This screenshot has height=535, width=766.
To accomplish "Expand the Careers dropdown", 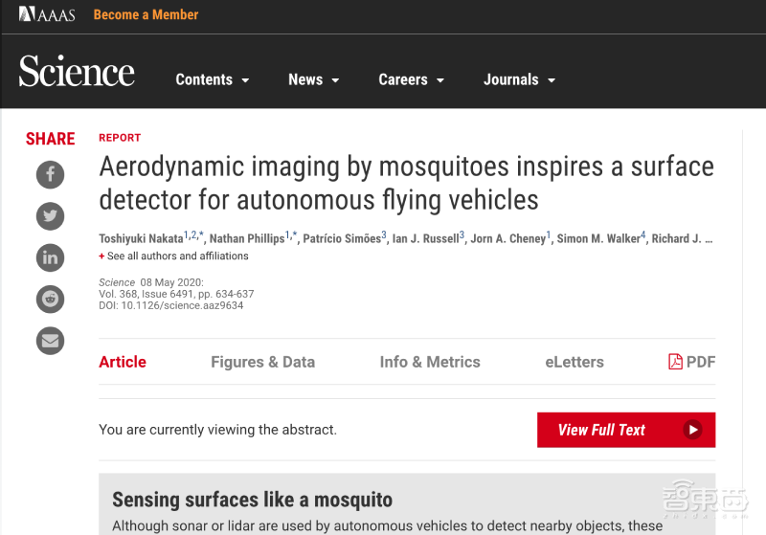I will pos(412,80).
